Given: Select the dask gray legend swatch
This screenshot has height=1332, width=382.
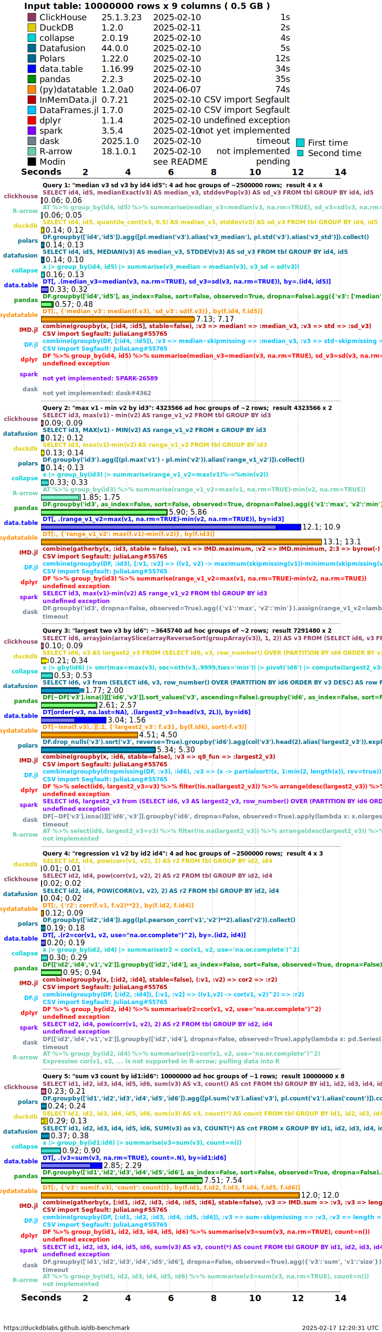Looking at the screenshot, I should (32, 141).
